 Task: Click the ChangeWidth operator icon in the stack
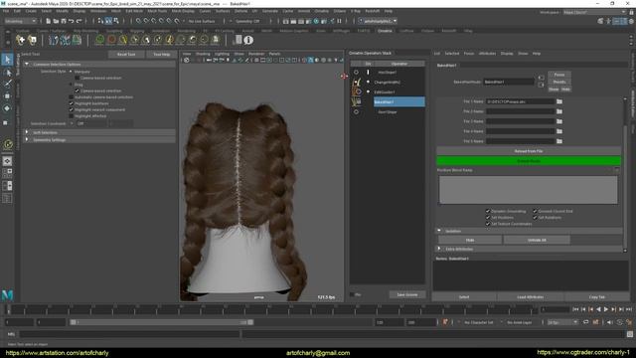357,83
